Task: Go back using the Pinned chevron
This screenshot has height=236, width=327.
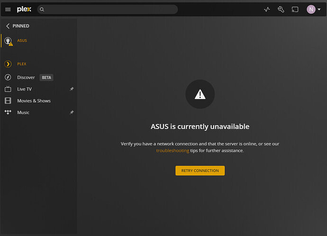Action: pyautogui.click(x=8, y=26)
